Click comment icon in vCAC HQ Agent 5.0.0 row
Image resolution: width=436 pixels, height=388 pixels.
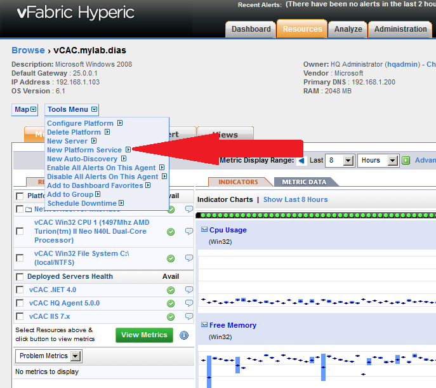189,303
